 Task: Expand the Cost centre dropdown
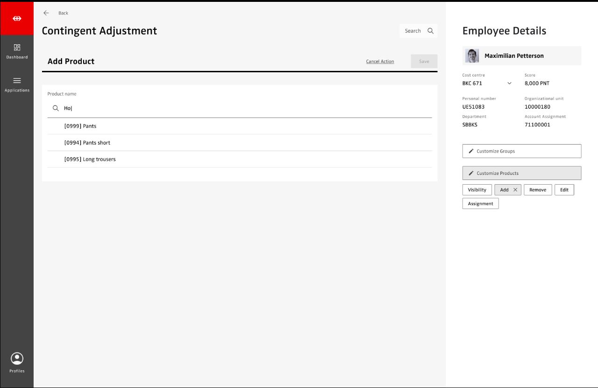coord(509,83)
